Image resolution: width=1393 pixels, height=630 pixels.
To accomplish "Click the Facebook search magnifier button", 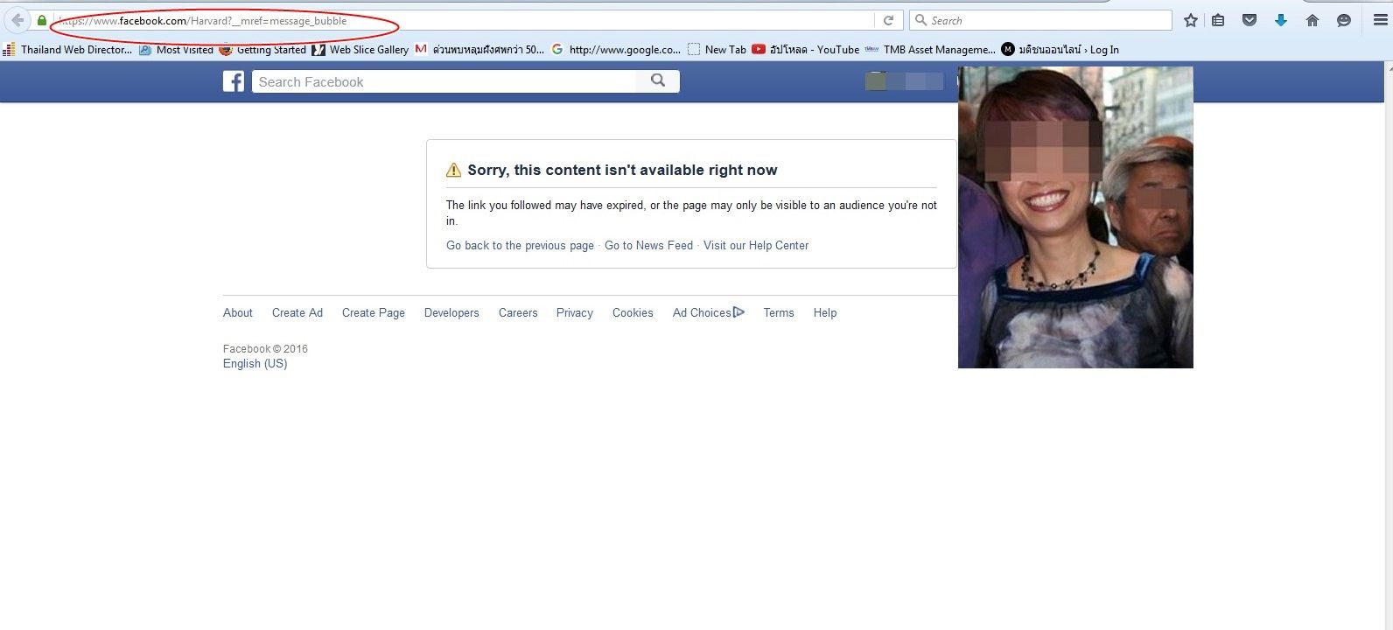I will coord(658,81).
